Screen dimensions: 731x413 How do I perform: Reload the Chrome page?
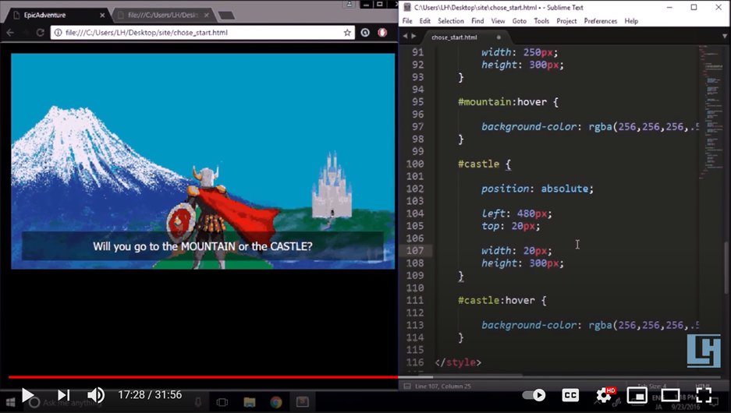click(x=41, y=33)
